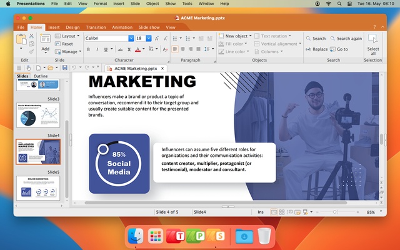Viewport: 400px width, 250px height.
Task: Expand the Paste options arrow
Action: coord(21,49)
